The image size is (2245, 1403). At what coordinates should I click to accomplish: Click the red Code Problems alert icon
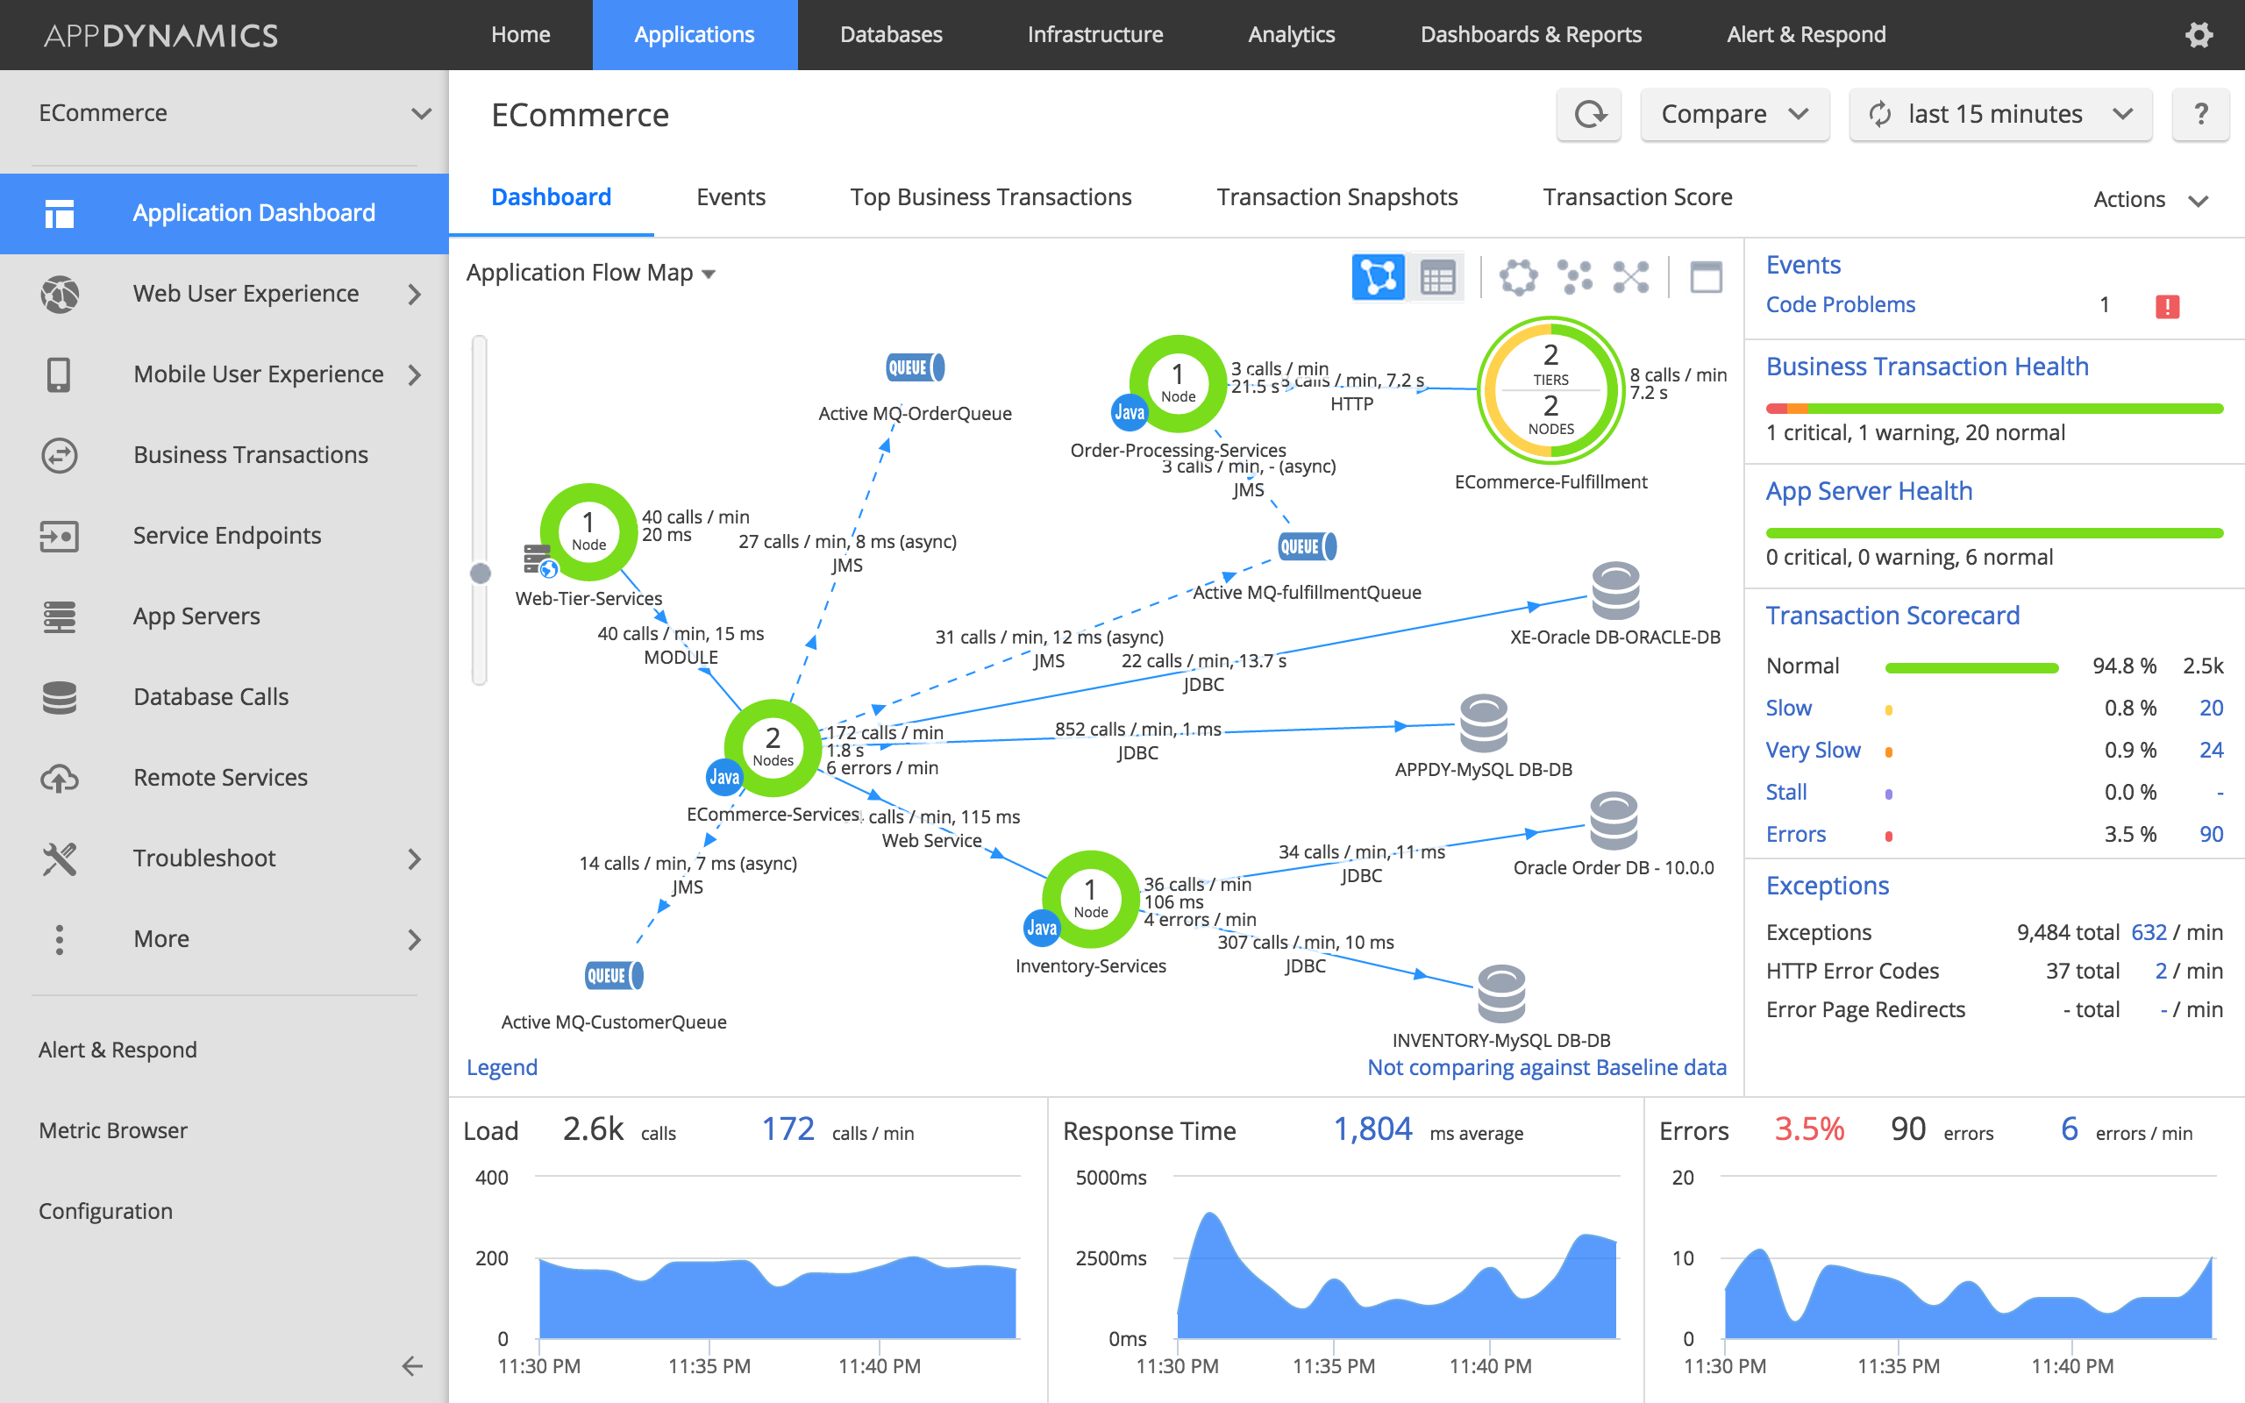(2167, 306)
